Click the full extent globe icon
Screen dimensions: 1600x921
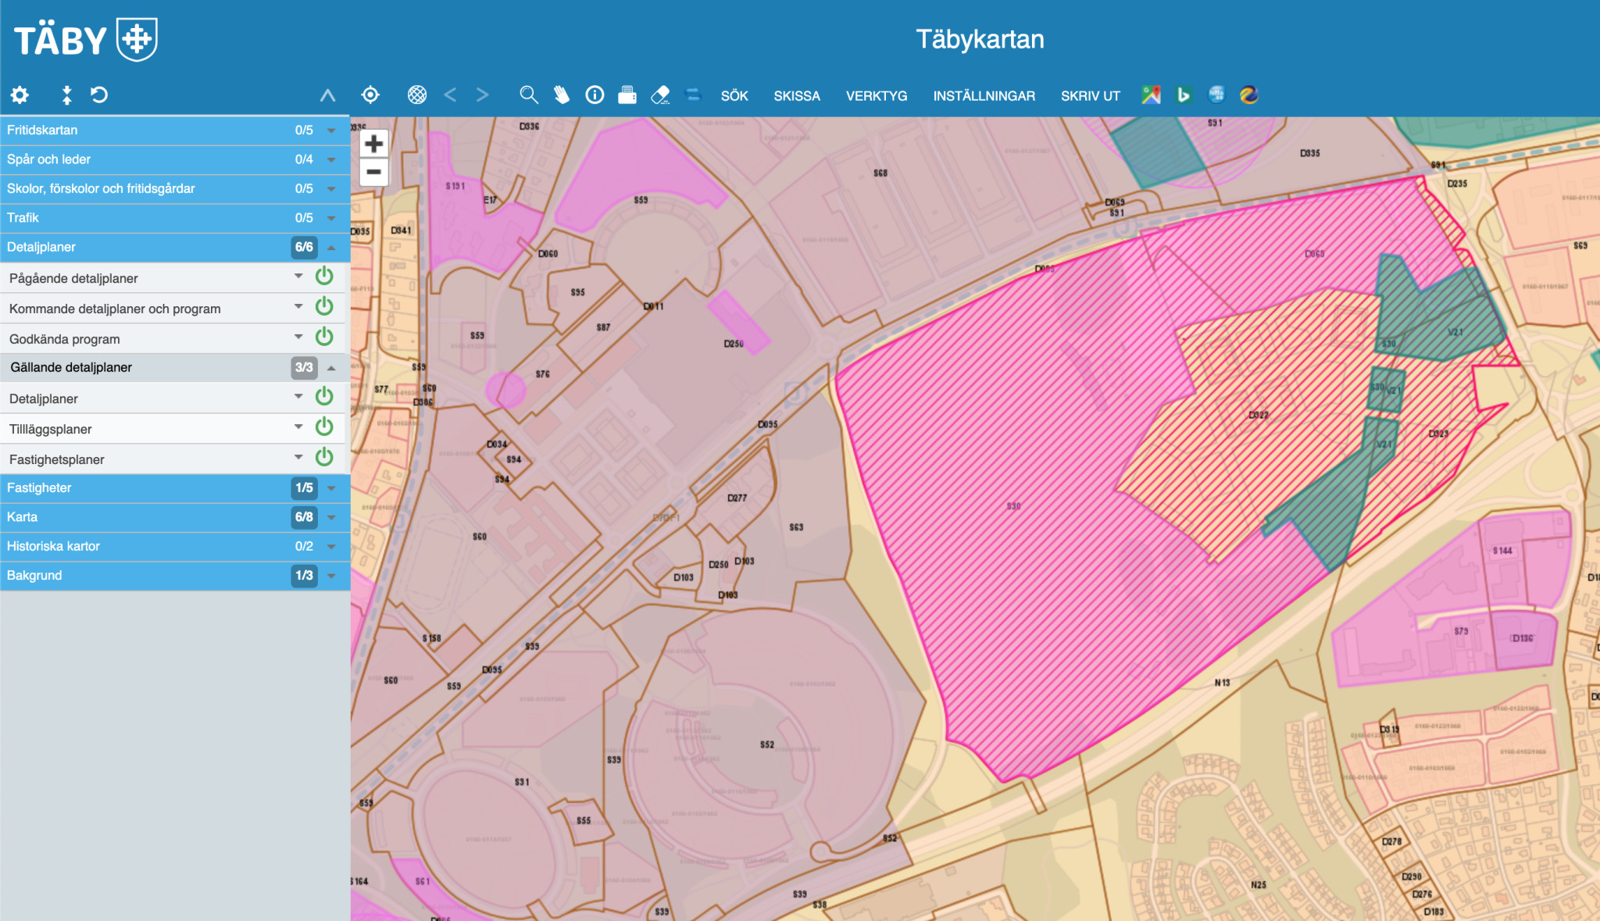pyautogui.click(x=417, y=95)
